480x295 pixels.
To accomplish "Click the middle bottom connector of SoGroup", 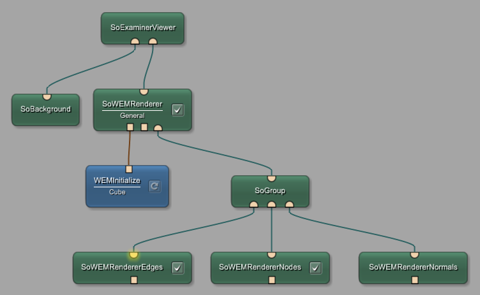I will click(x=271, y=205).
